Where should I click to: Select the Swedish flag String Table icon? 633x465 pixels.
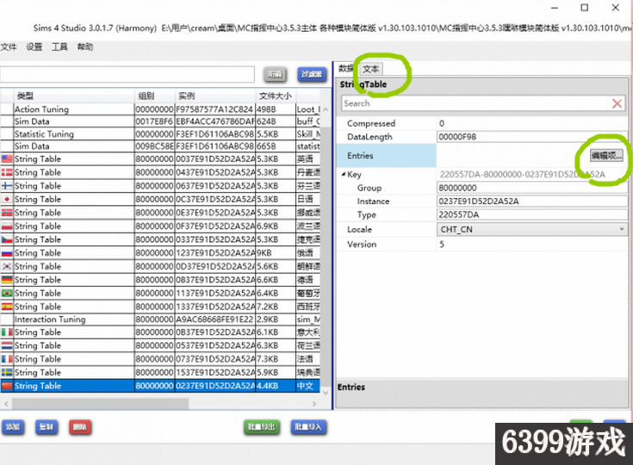7,372
